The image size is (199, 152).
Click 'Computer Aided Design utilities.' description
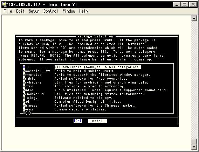[x=88, y=102]
